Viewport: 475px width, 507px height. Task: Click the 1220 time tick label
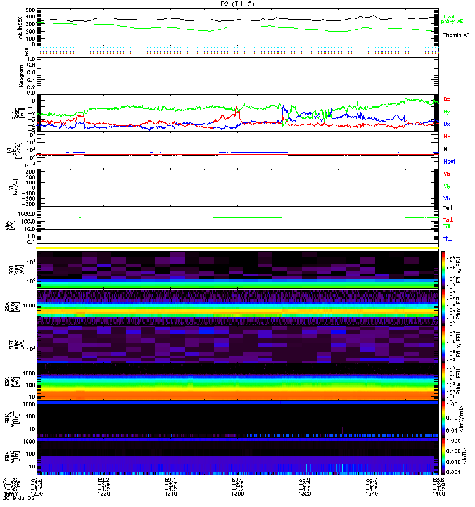104,494
